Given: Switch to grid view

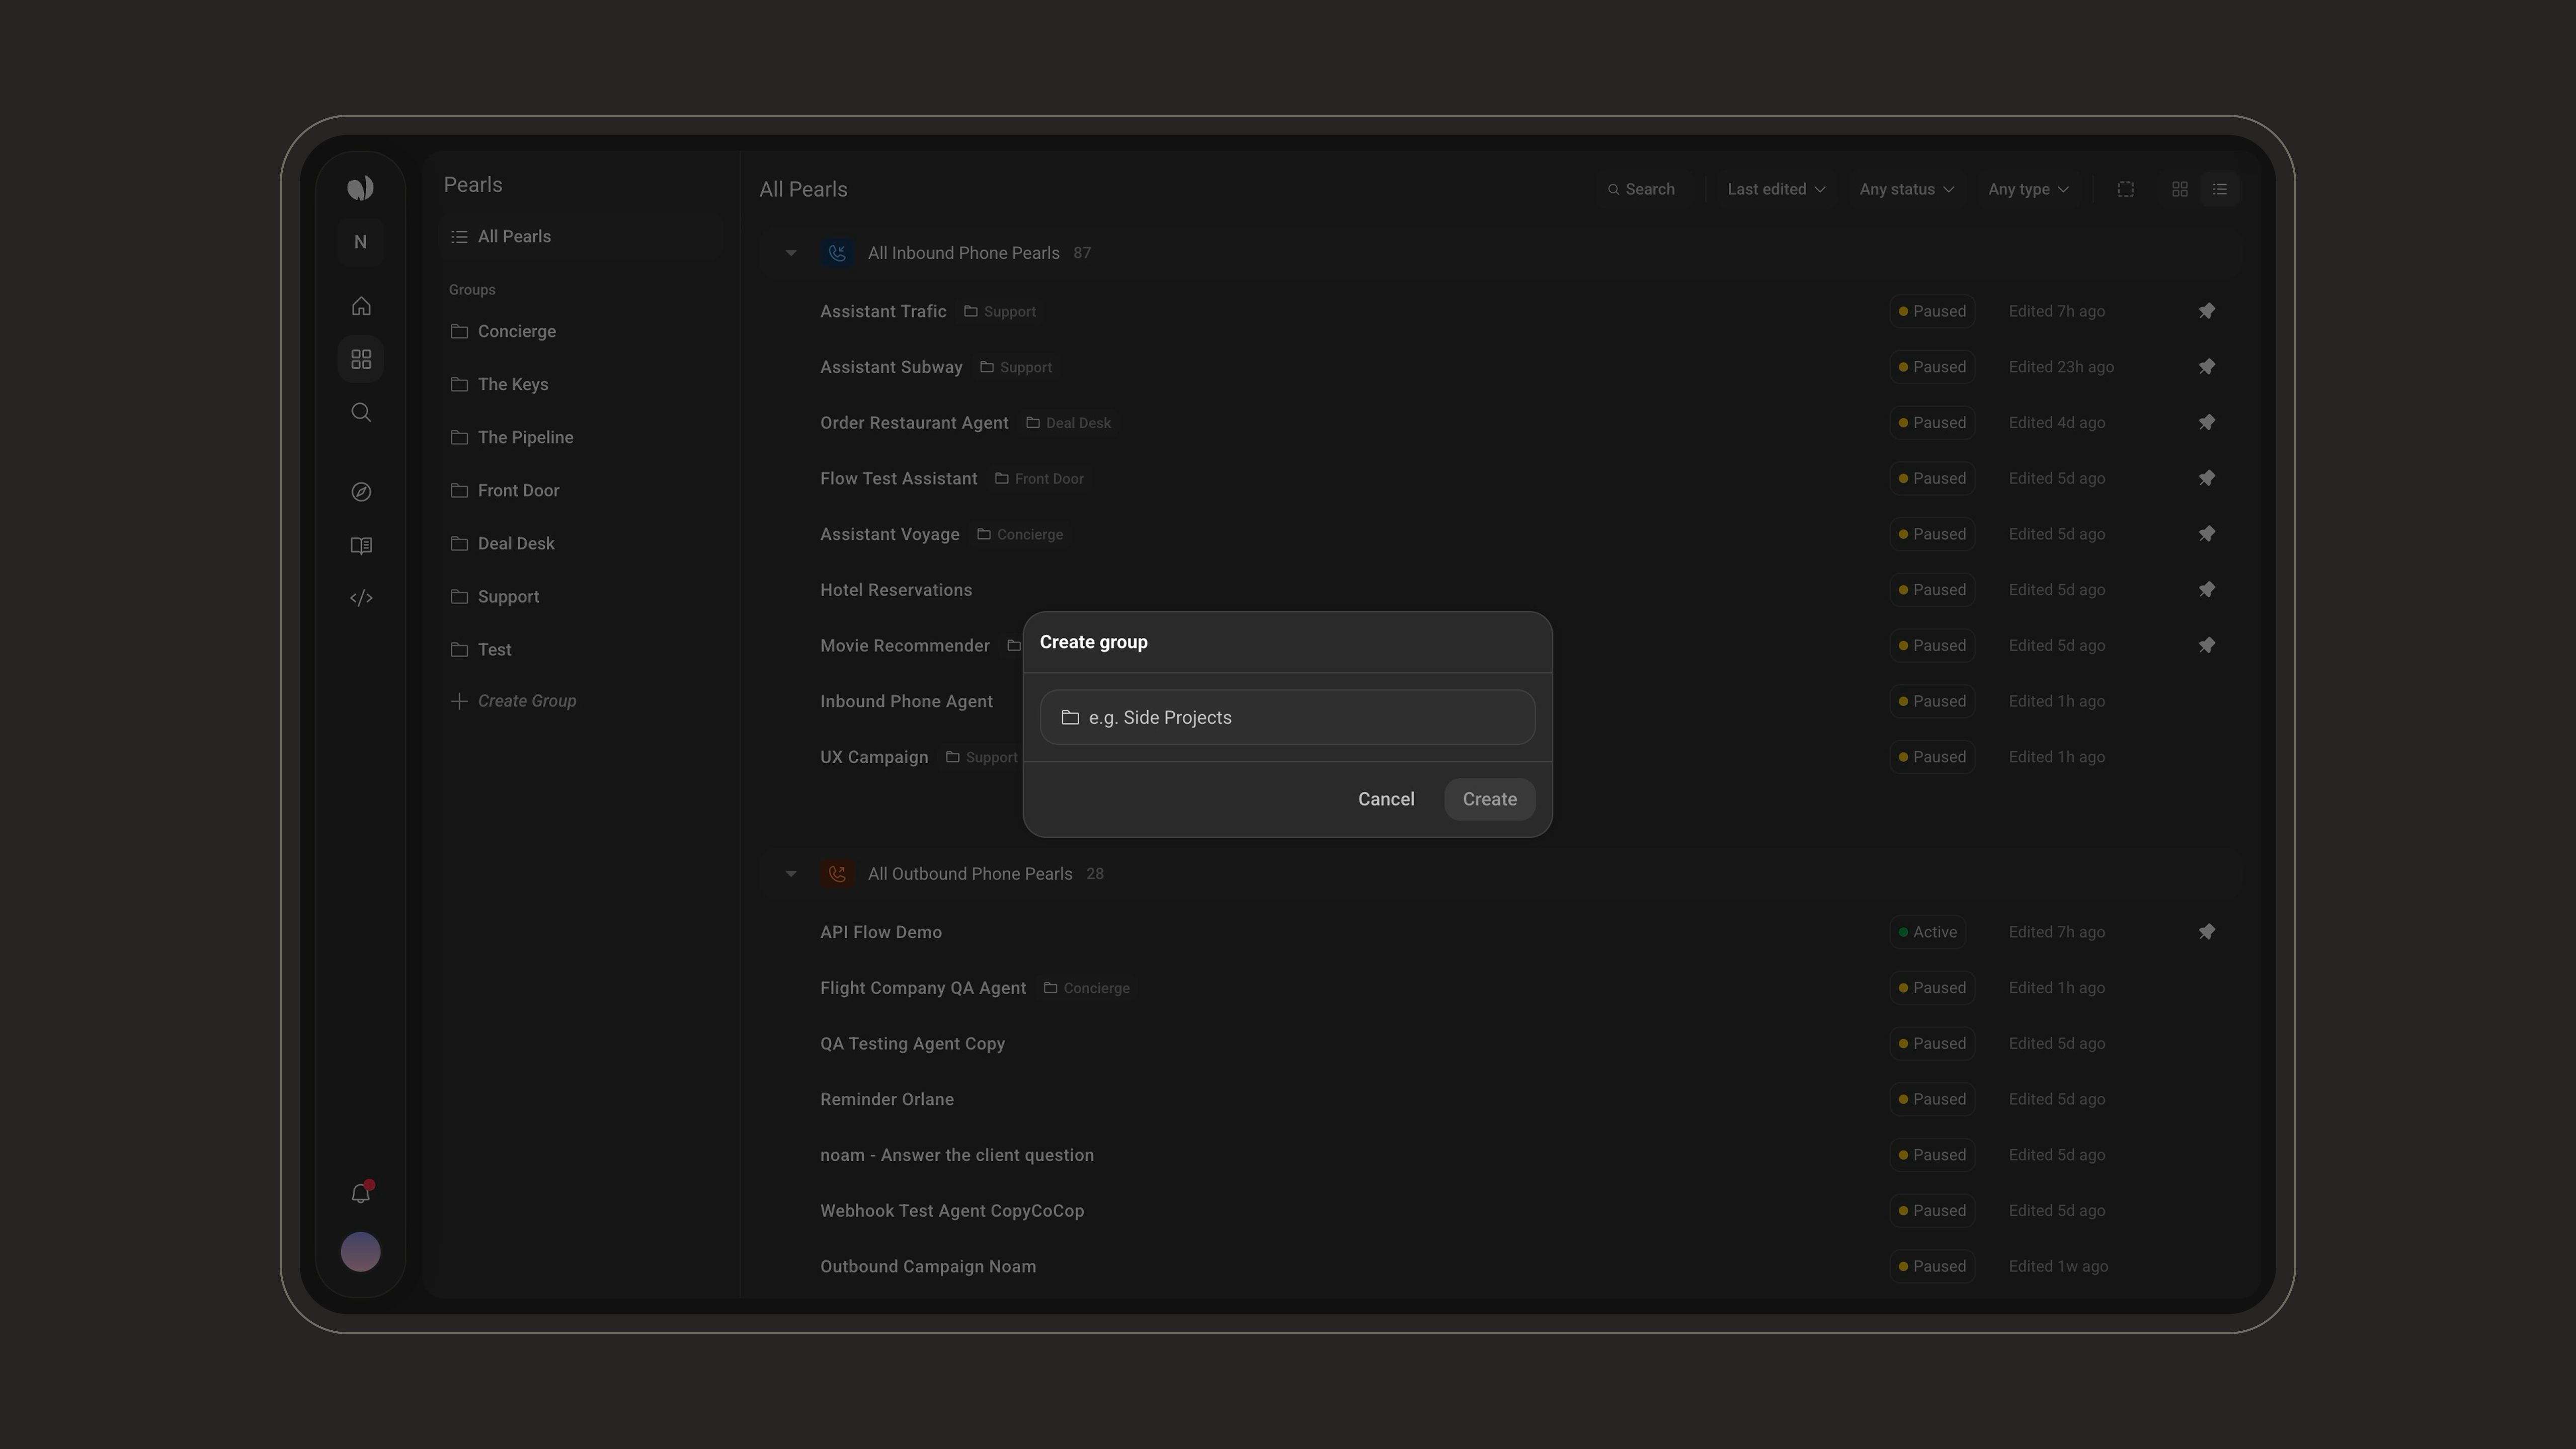Looking at the screenshot, I should [x=2180, y=189].
